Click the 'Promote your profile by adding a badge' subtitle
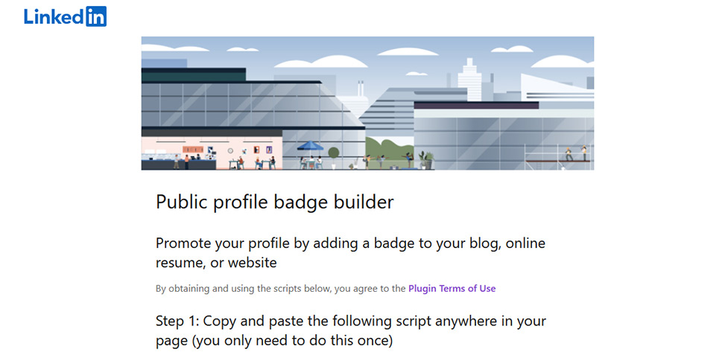 click(x=350, y=252)
